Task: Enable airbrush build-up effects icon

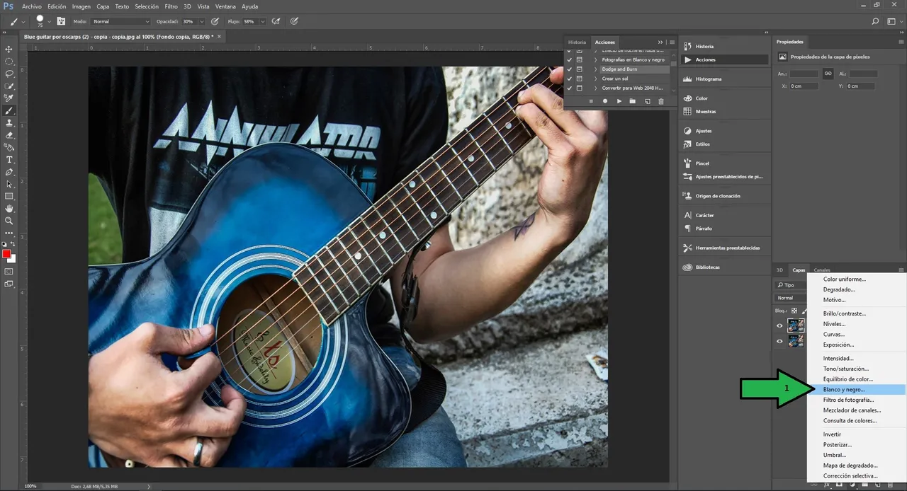Action: (276, 21)
